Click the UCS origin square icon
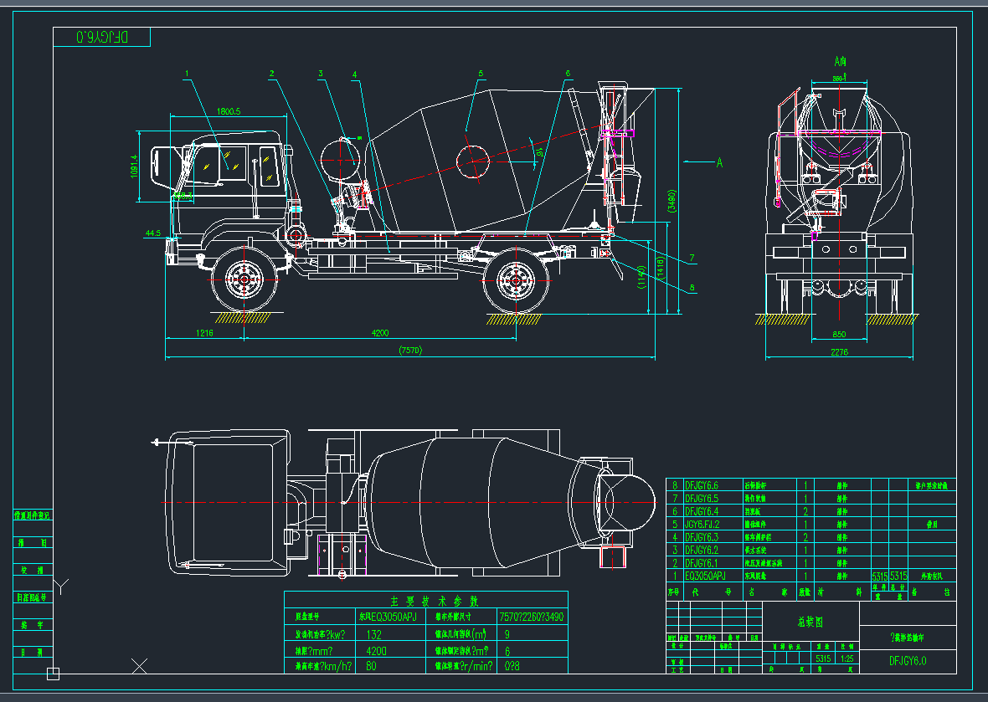Screen dimensions: 988x702 54,672
